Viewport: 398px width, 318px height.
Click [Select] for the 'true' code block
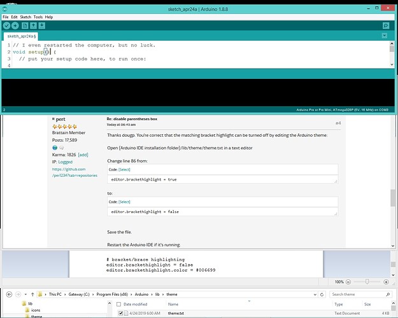click(x=124, y=170)
